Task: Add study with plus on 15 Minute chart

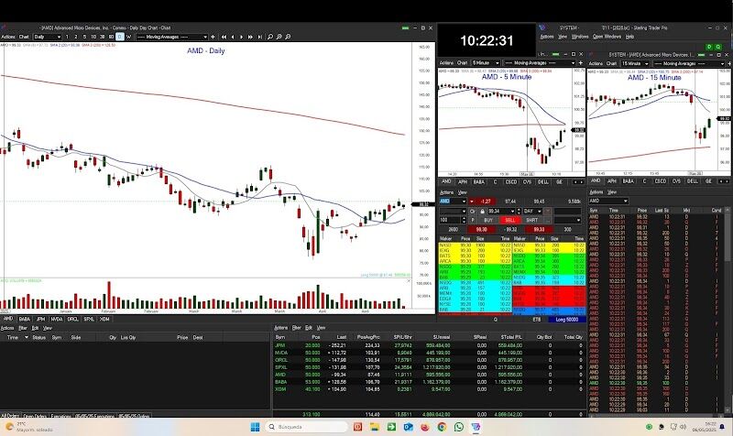Action: click(x=728, y=63)
